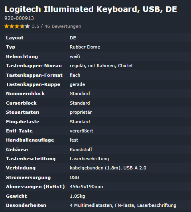This screenshot has height=212, width=191.
Task: Click the Stromversorgung row label
Action: [28, 177]
